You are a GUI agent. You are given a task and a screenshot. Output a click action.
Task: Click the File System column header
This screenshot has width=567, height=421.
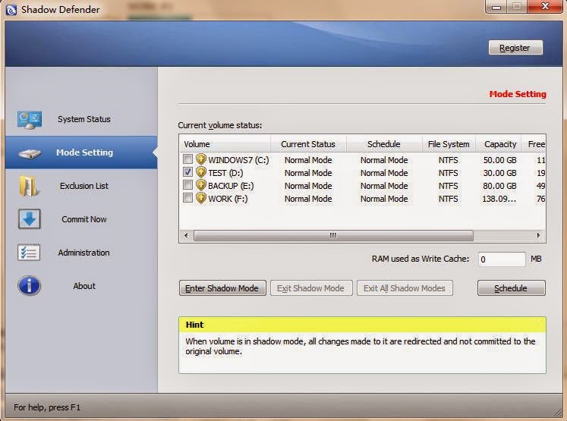(449, 144)
